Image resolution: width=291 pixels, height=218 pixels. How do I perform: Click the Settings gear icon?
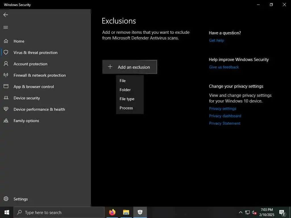(6, 199)
